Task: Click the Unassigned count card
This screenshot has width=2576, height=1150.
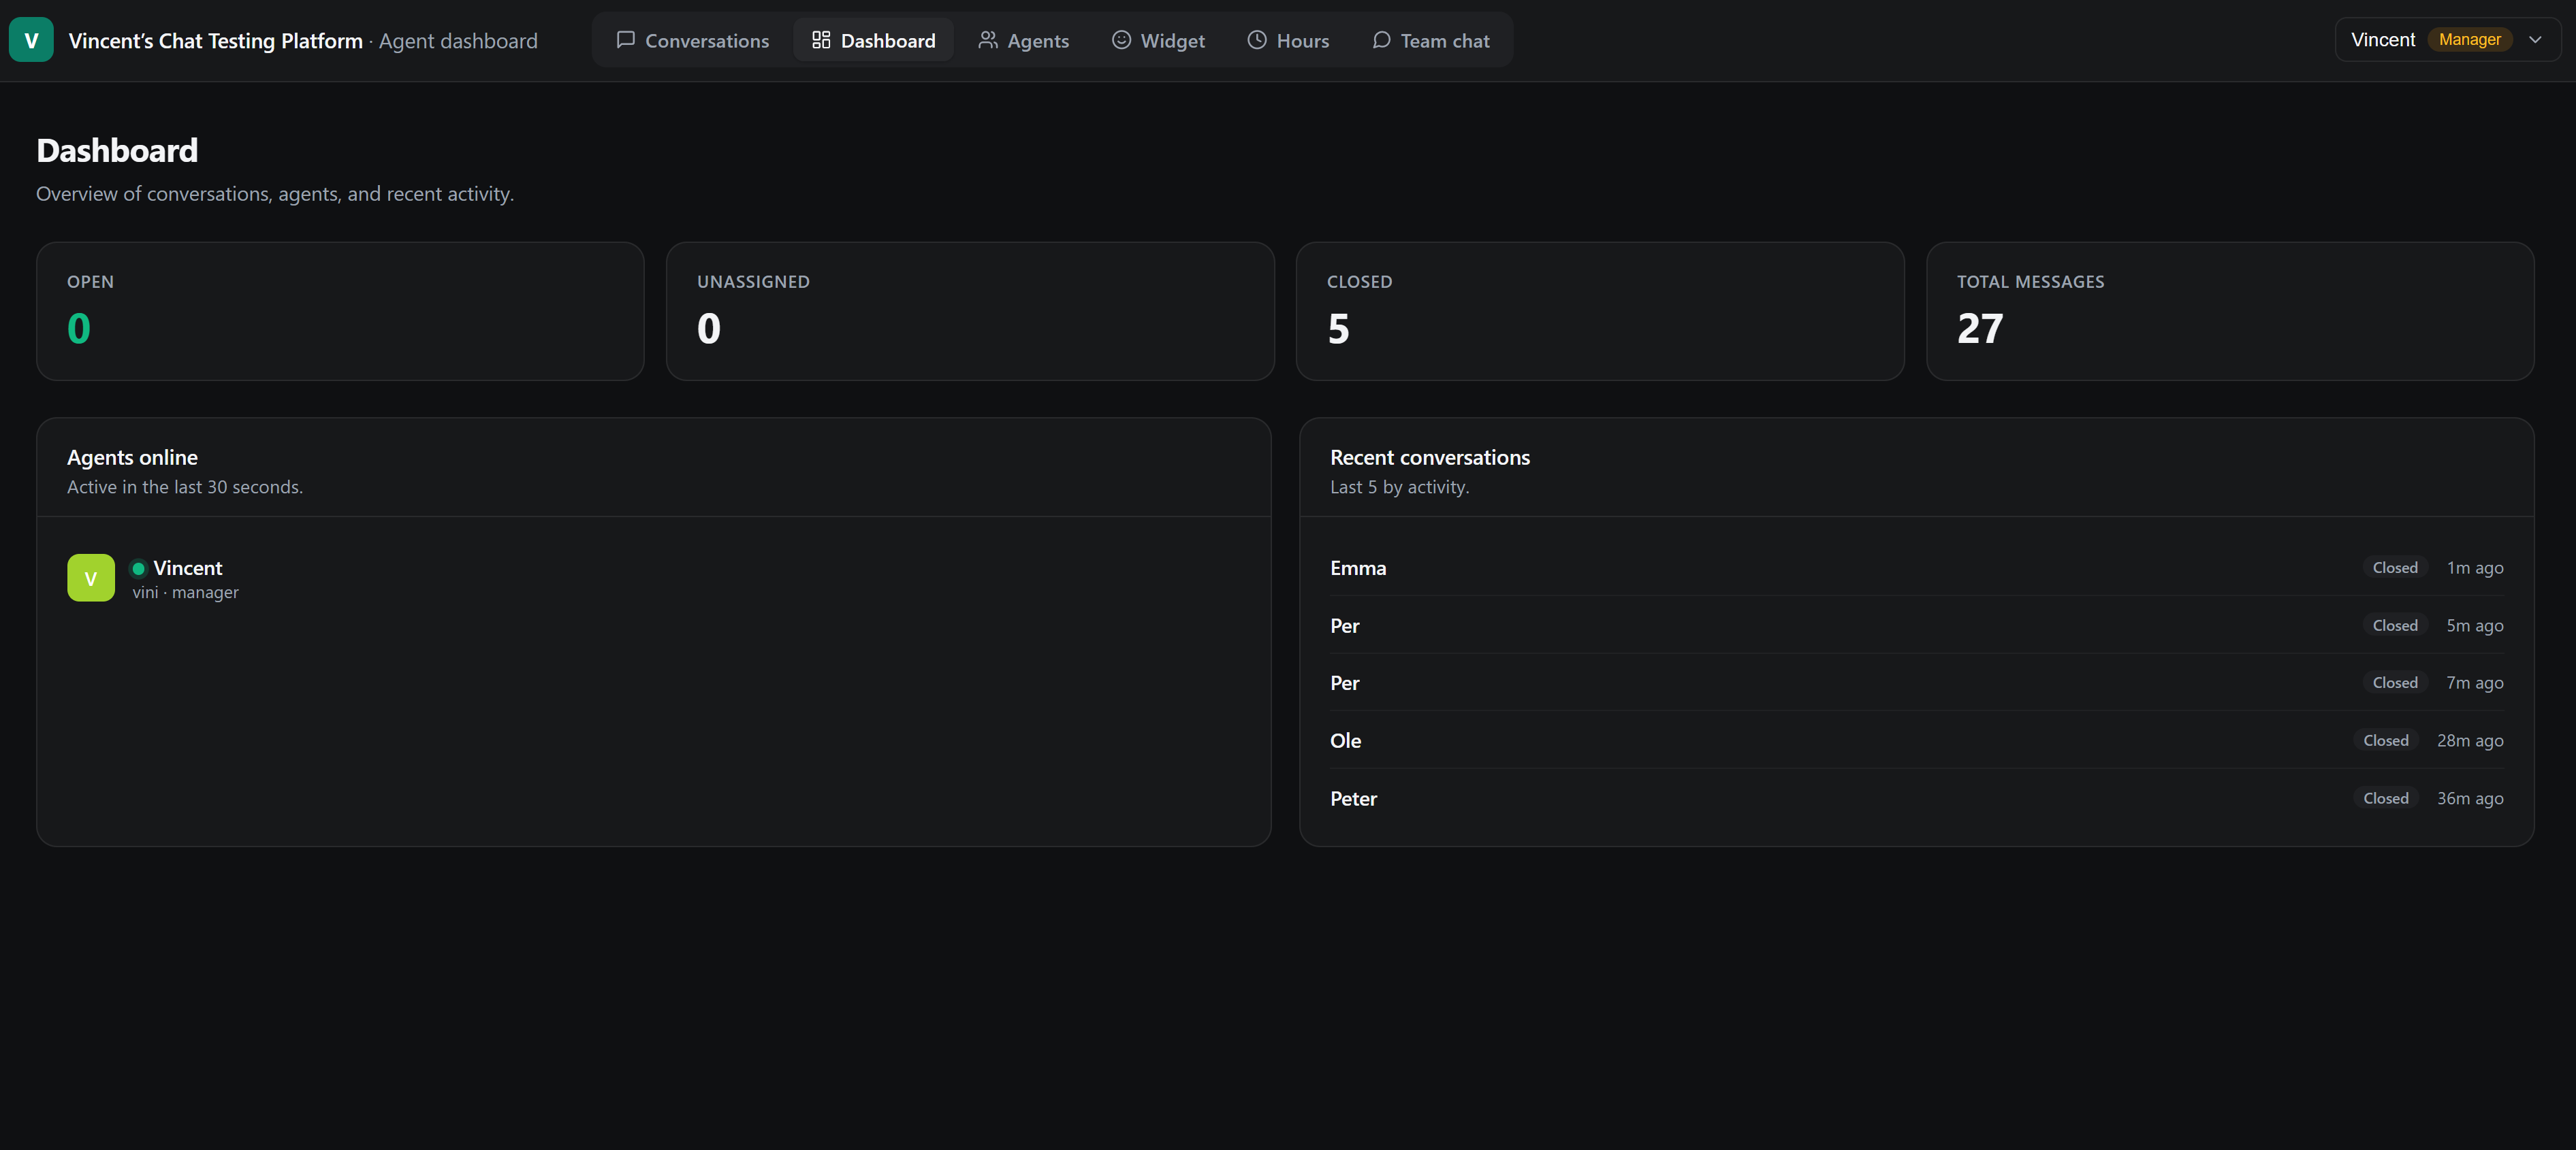Action: pos(970,311)
